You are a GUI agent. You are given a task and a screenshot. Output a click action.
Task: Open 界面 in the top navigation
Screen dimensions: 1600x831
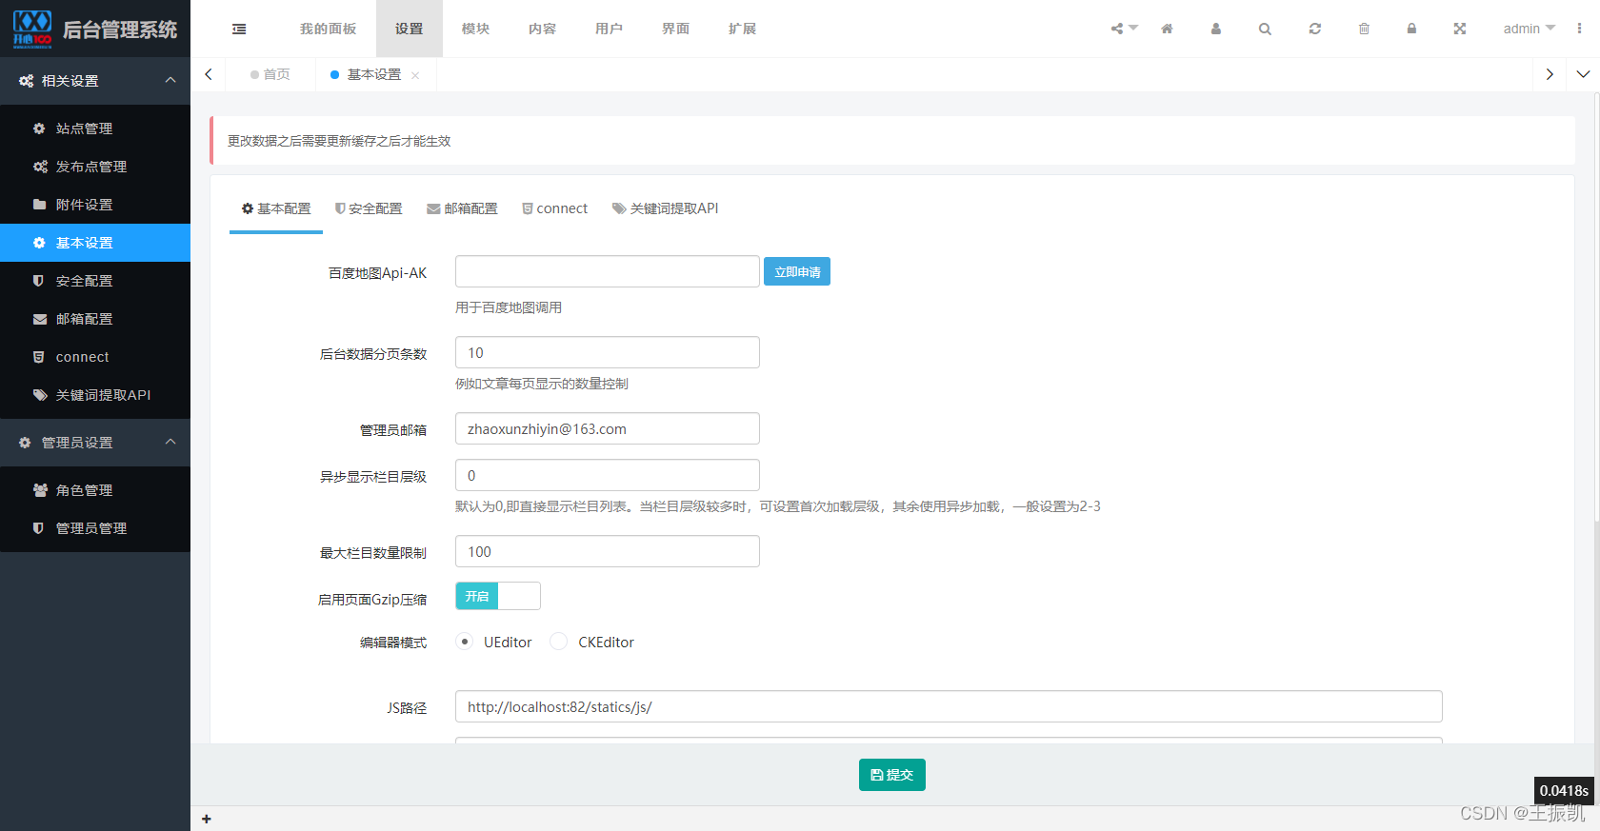pyautogui.click(x=676, y=29)
